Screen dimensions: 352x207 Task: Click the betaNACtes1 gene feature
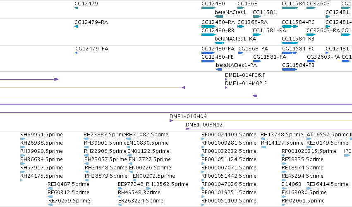[219, 17]
